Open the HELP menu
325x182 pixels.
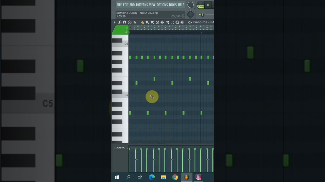(x=181, y=5)
